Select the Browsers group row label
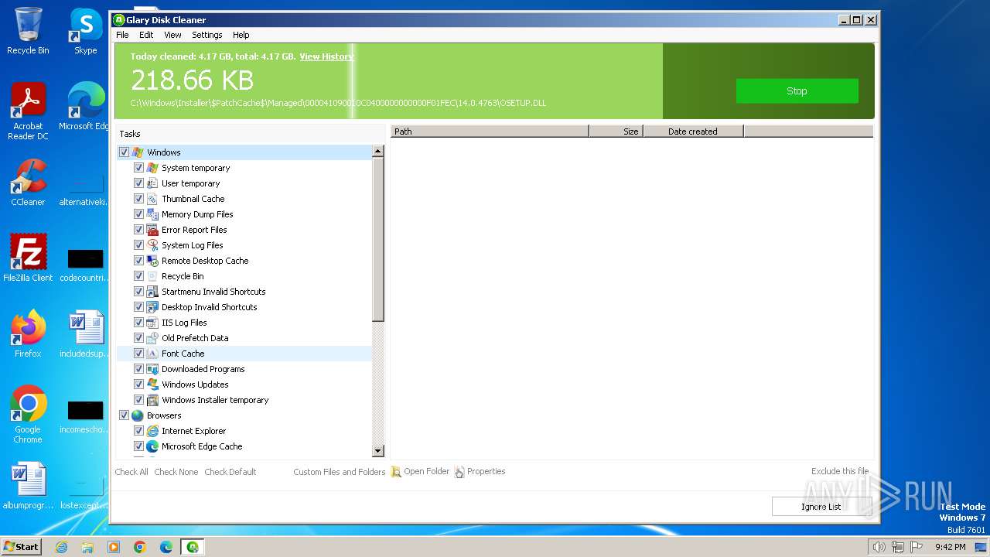Image resolution: width=990 pixels, height=557 pixels. coord(164,415)
